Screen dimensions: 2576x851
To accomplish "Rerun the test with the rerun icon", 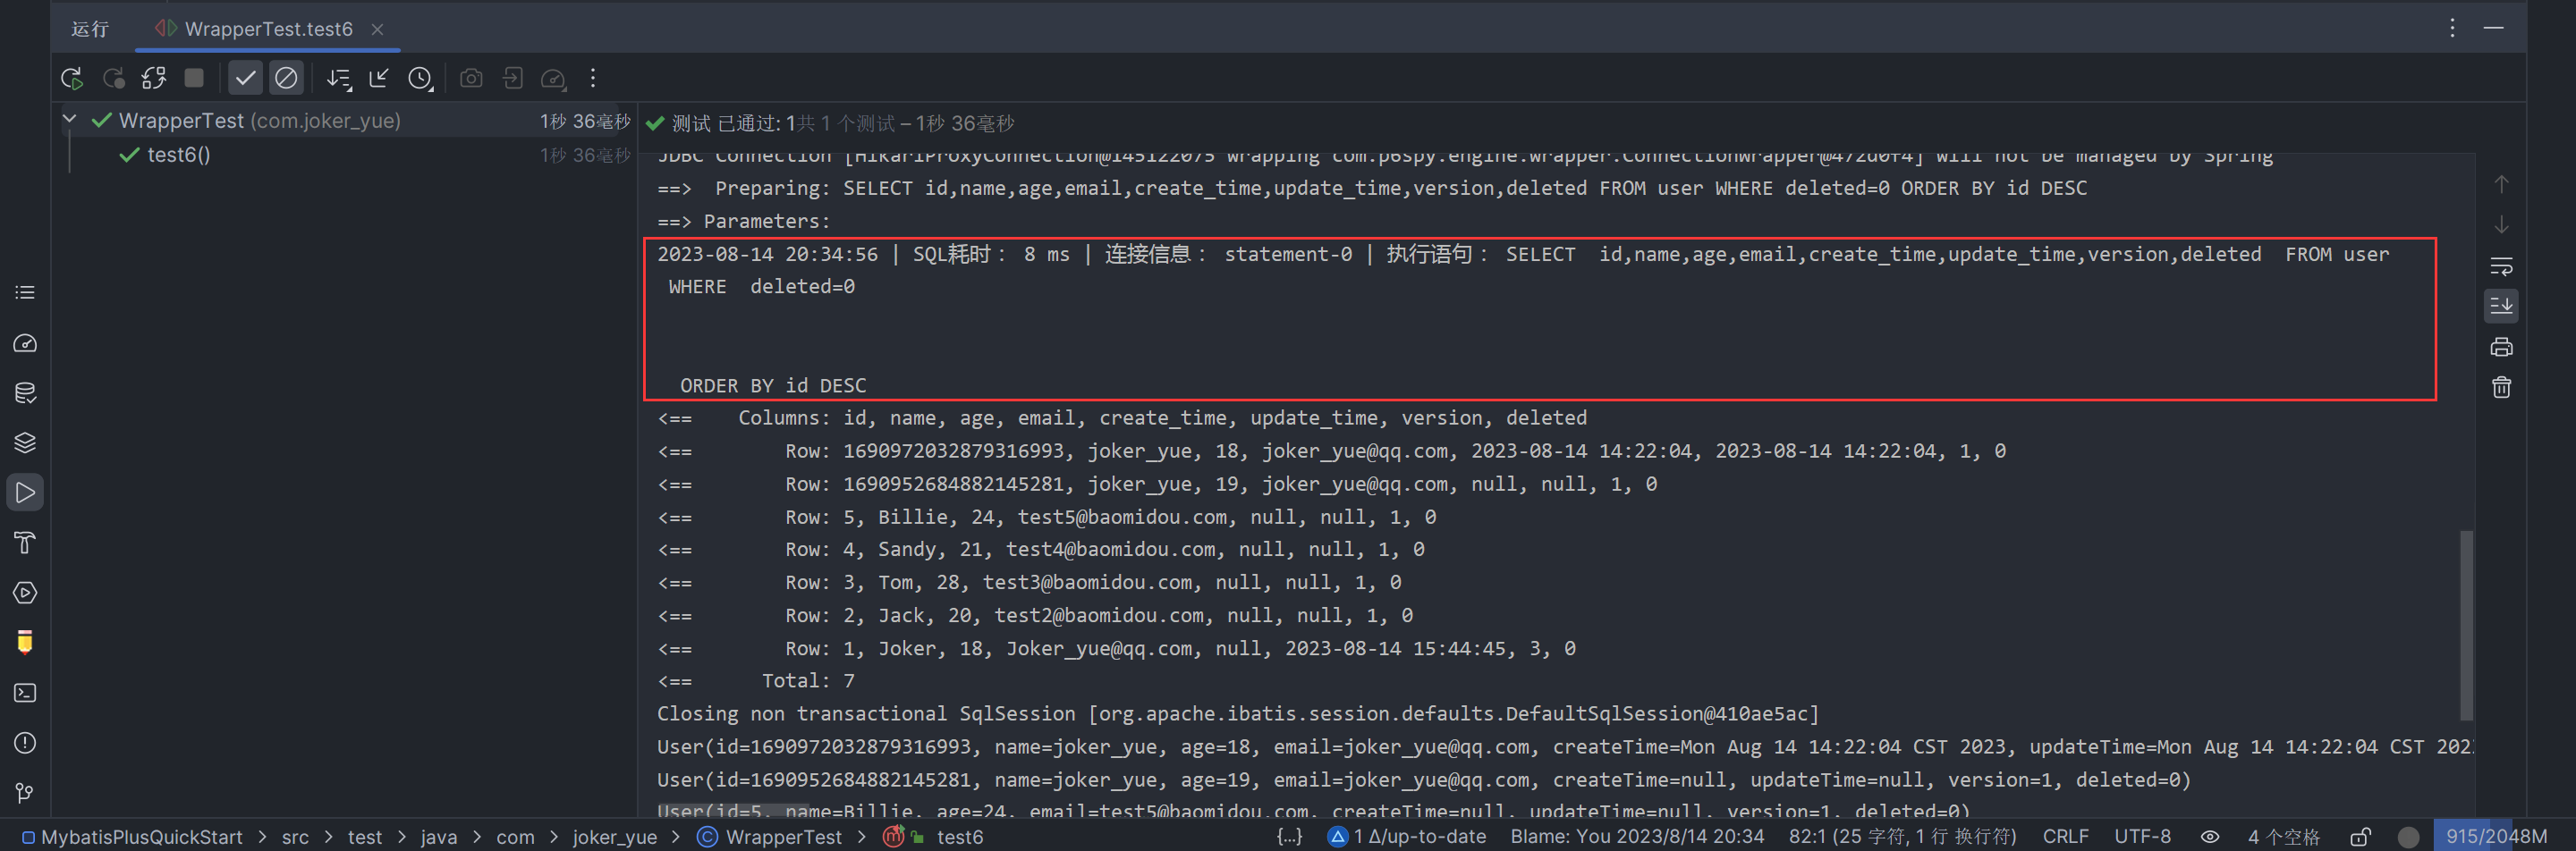I will pyautogui.click(x=71, y=78).
